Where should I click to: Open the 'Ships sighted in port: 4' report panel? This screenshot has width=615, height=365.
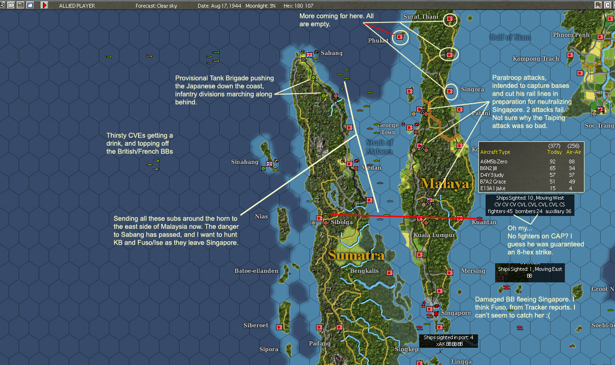click(x=448, y=340)
